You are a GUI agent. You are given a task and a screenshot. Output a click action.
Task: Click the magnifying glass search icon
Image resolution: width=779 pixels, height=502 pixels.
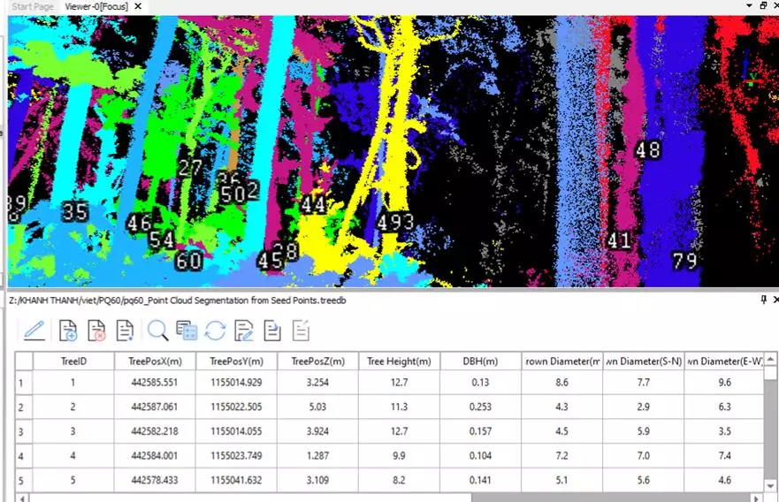[158, 331]
